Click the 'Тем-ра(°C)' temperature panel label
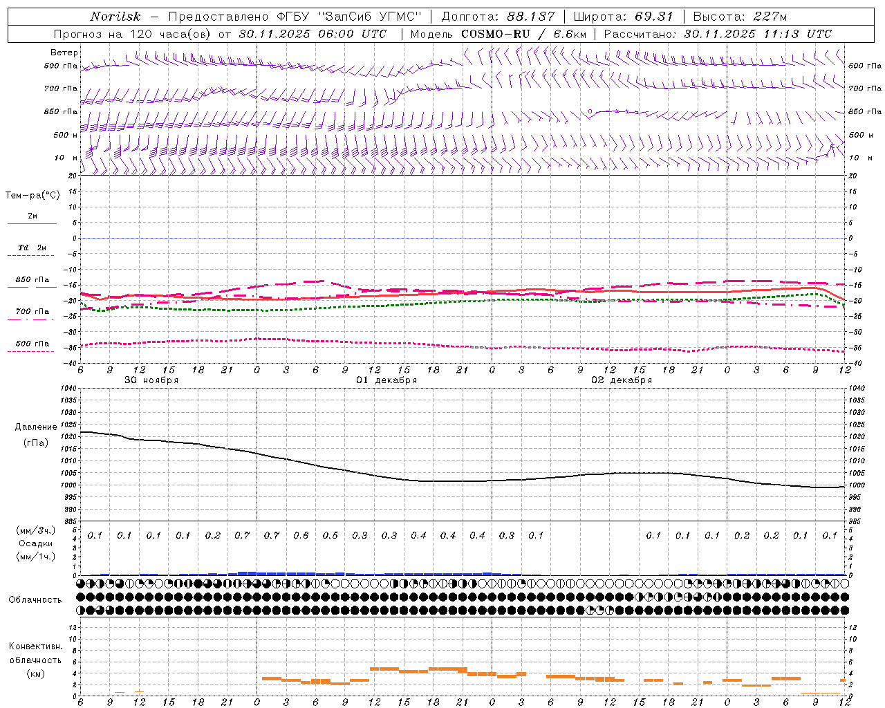This screenshot has width=885, height=708. coord(32,195)
